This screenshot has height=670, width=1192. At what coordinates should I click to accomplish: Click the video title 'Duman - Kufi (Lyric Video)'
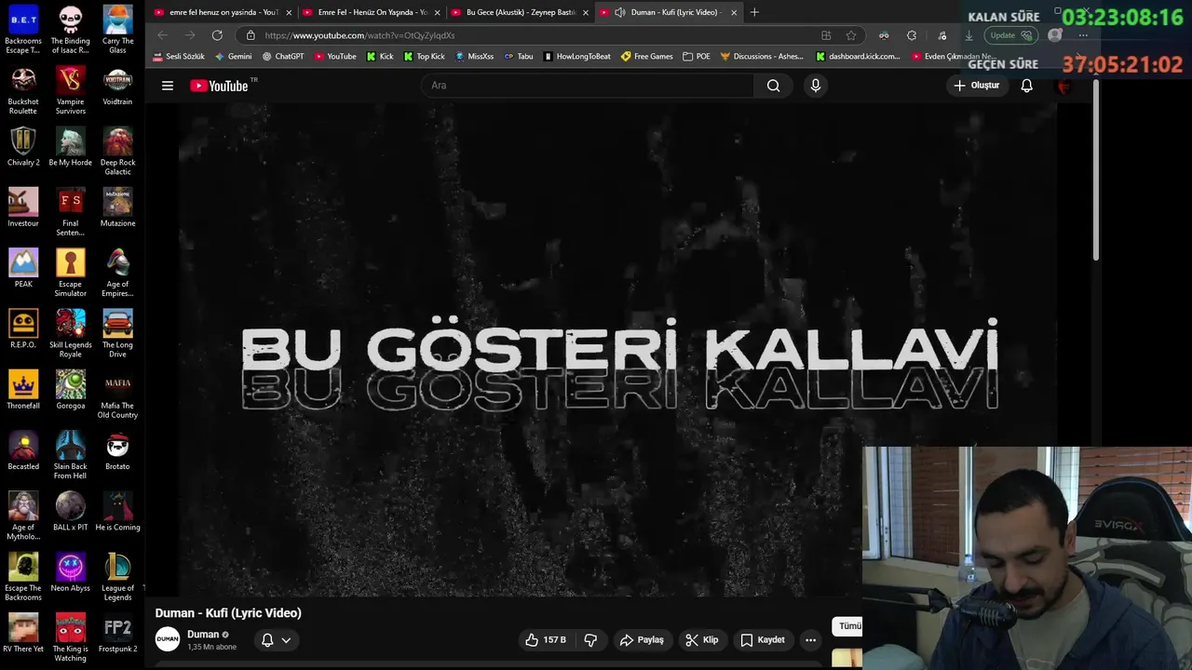click(228, 613)
